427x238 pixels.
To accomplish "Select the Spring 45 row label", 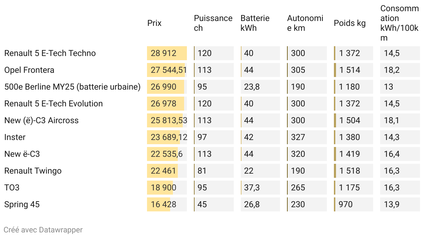I will (22, 204).
